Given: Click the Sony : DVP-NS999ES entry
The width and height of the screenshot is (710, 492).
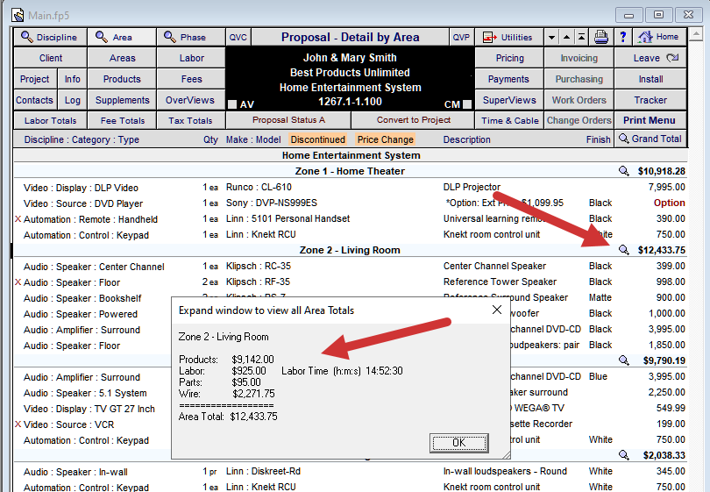Looking at the screenshot, I should (x=272, y=203).
